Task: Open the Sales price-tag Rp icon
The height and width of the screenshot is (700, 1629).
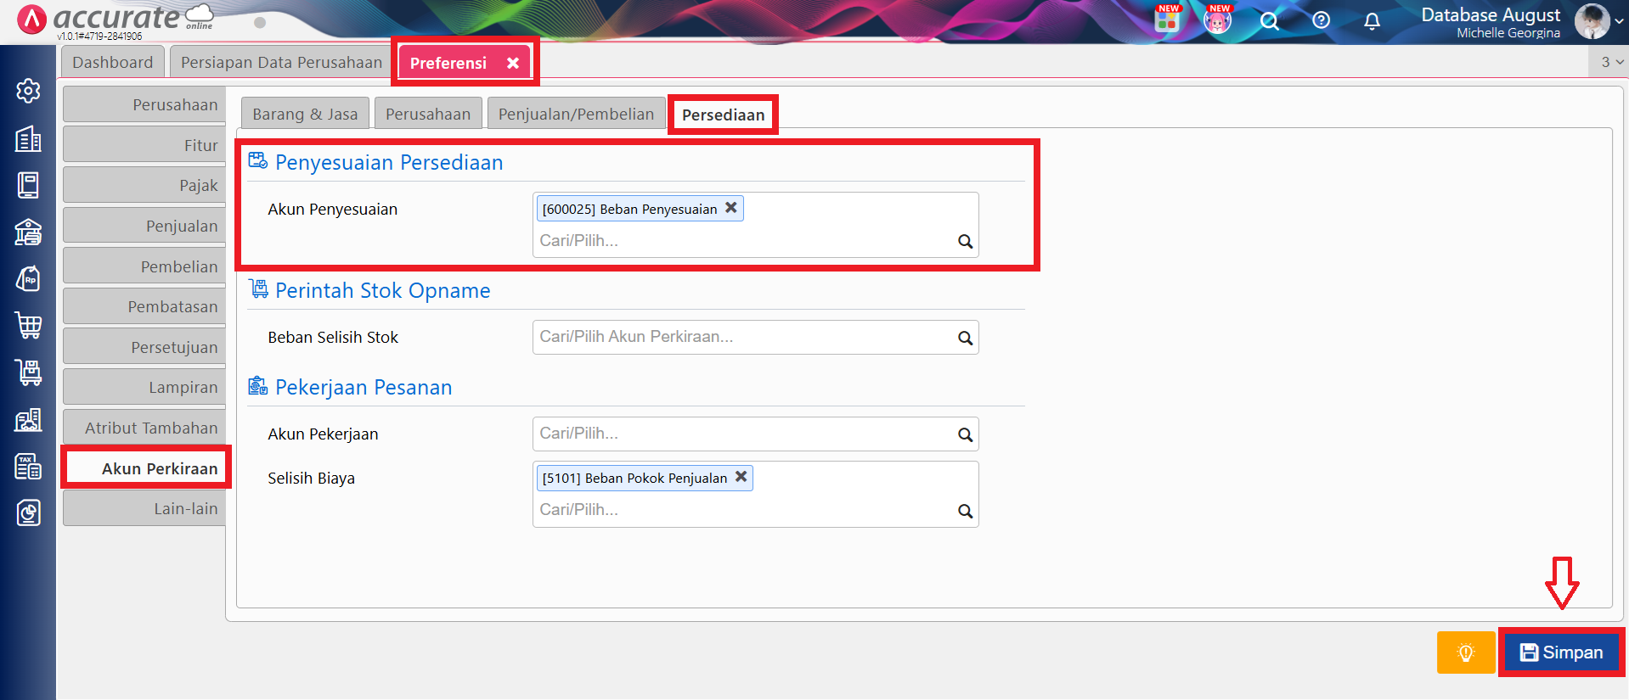Action: [x=28, y=278]
